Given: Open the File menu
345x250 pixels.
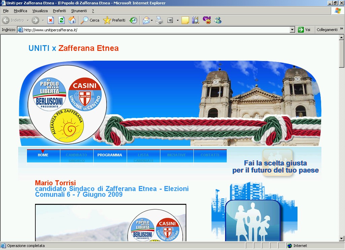Looking at the screenshot, I should tap(6, 11).
